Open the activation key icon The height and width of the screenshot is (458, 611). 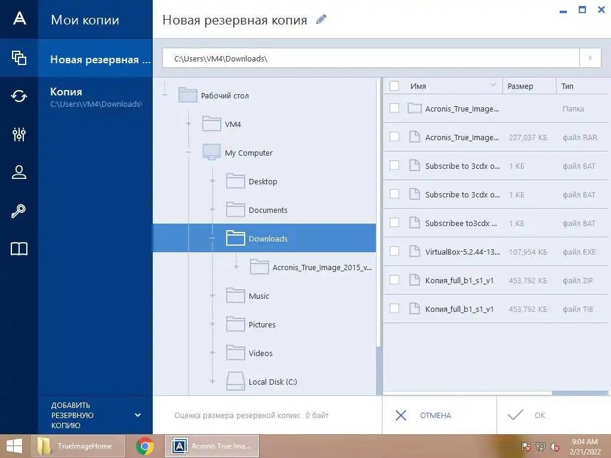tap(18, 211)
